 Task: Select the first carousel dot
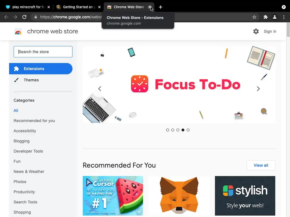point(168,130)
